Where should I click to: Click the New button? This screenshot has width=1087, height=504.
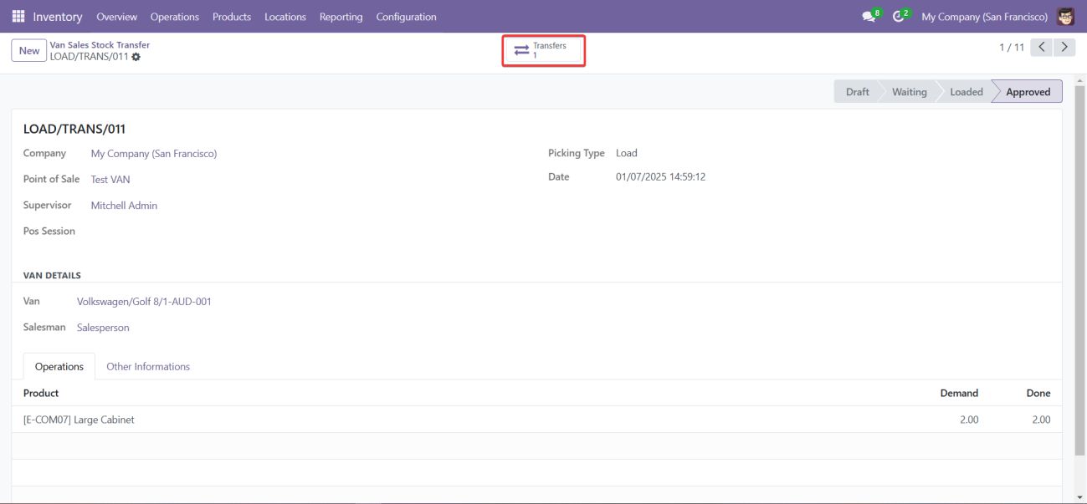29,51
